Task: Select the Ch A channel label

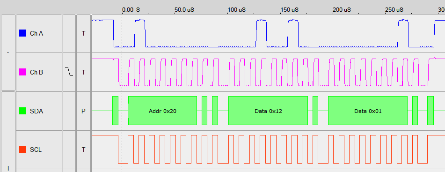Action: click(36, 34)
